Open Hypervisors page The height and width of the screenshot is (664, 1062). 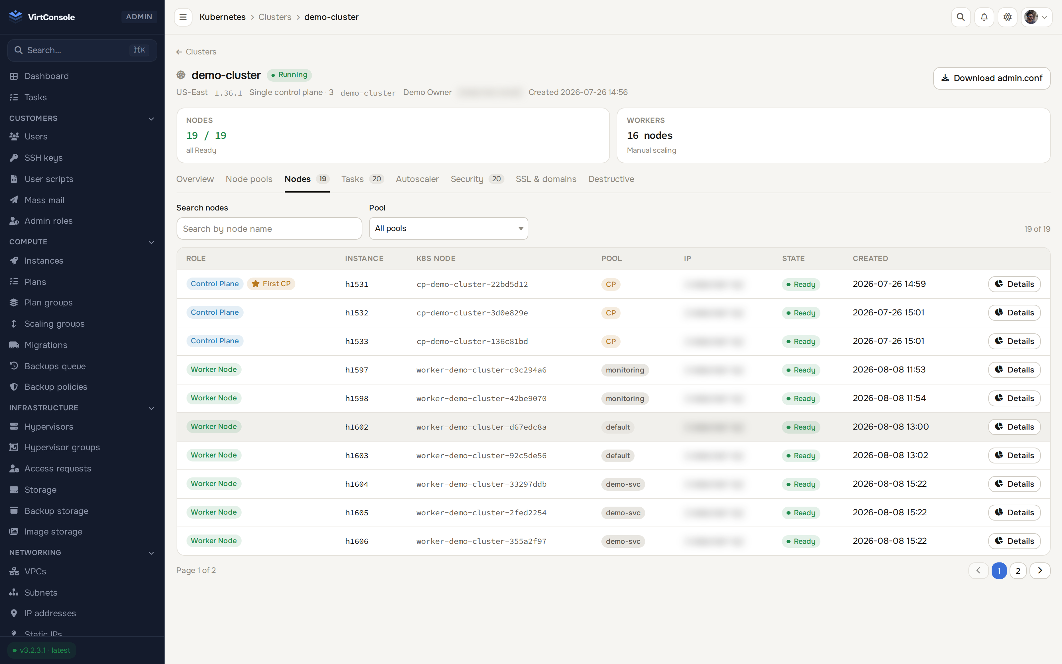(82, 426)
